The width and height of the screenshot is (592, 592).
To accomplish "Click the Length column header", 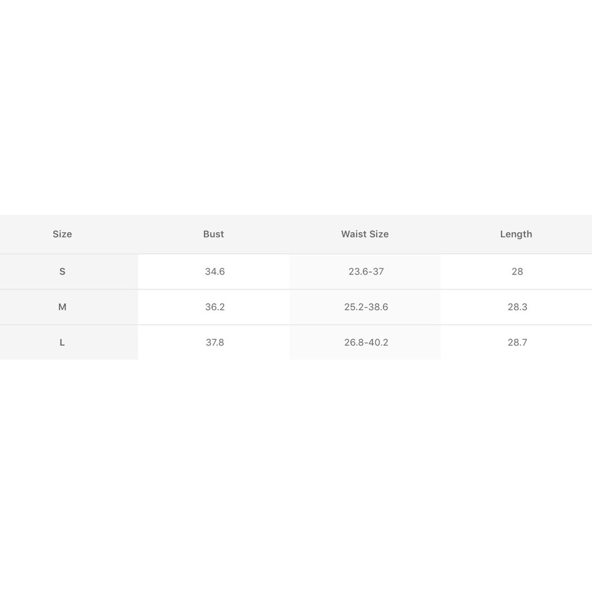I will click(516, 234).
